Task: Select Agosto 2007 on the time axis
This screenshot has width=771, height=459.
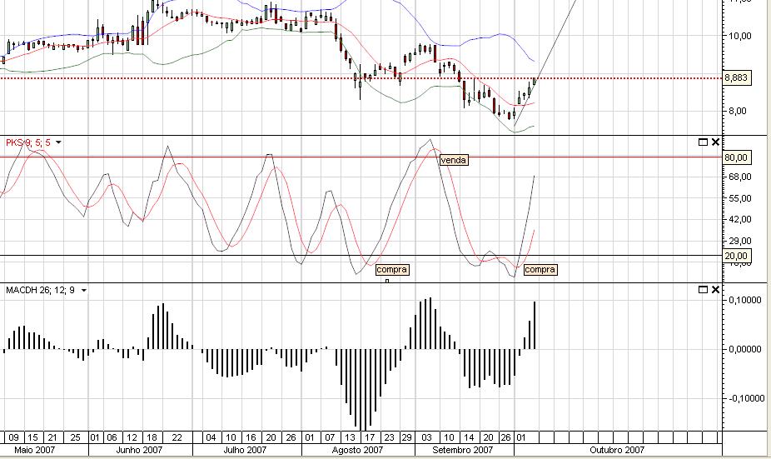Action: tap(357, 450)
